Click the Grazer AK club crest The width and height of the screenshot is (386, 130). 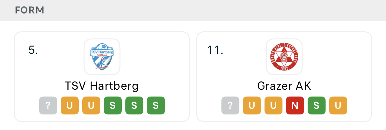[284, 57]
